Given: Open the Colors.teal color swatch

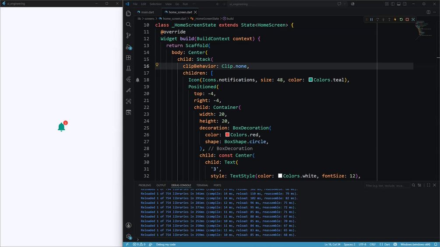Looking at the screenshot, I should coord(311,80).
